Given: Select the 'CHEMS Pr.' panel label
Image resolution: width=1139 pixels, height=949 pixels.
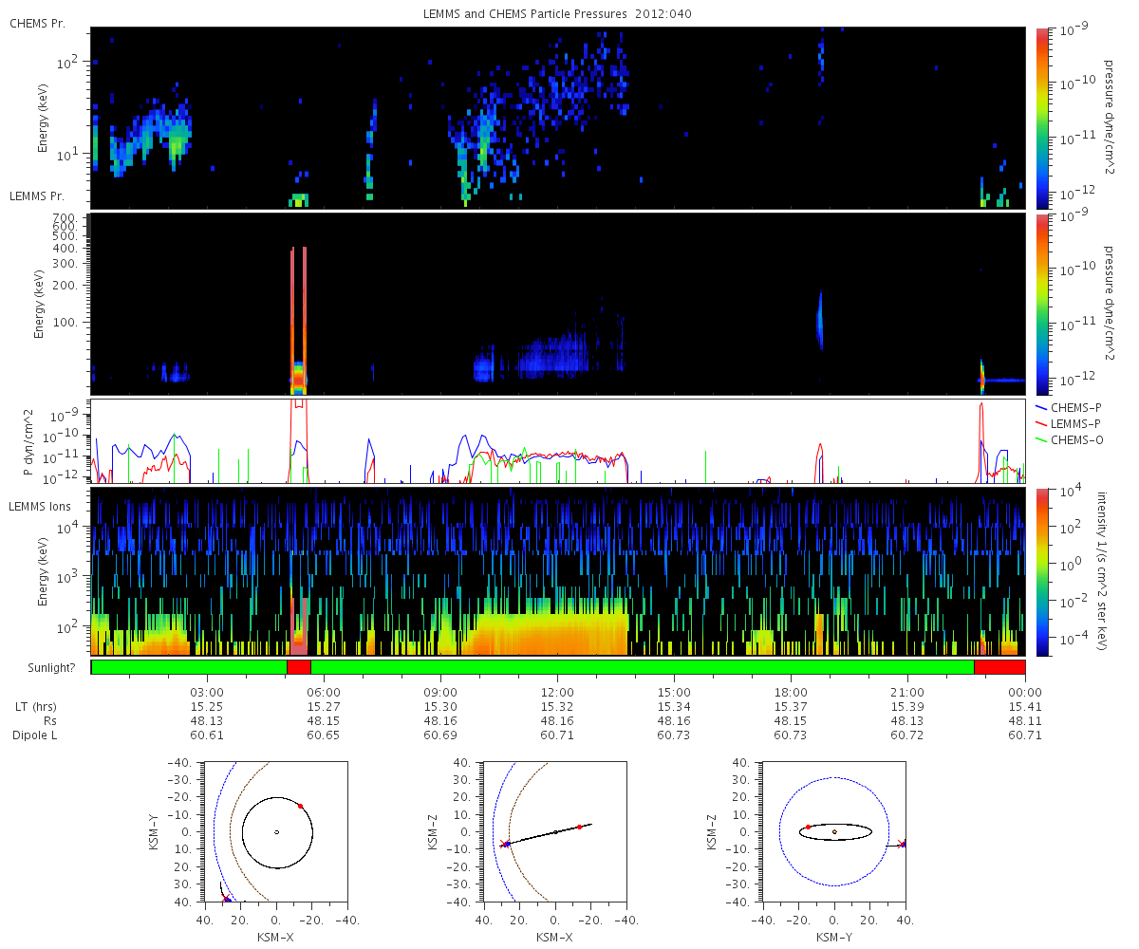Looking at the screenshot, I should 37,23.
